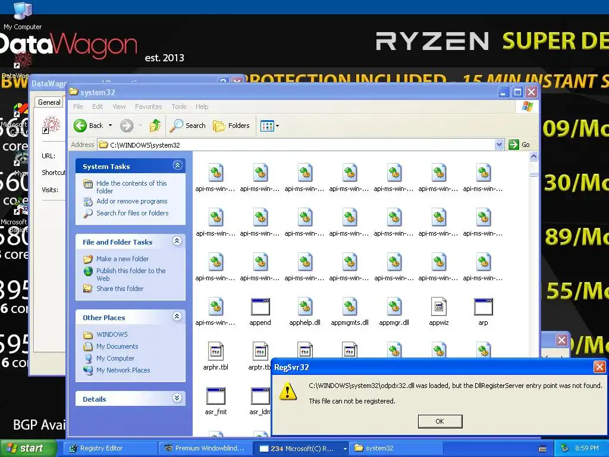Select the append file icon
The image size is (609, 457).
[x=260, y=307]
